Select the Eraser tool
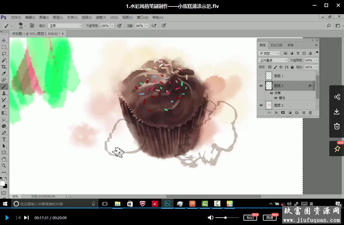The width and height of the screenshot is (344, 225). [x=4, y=106]
